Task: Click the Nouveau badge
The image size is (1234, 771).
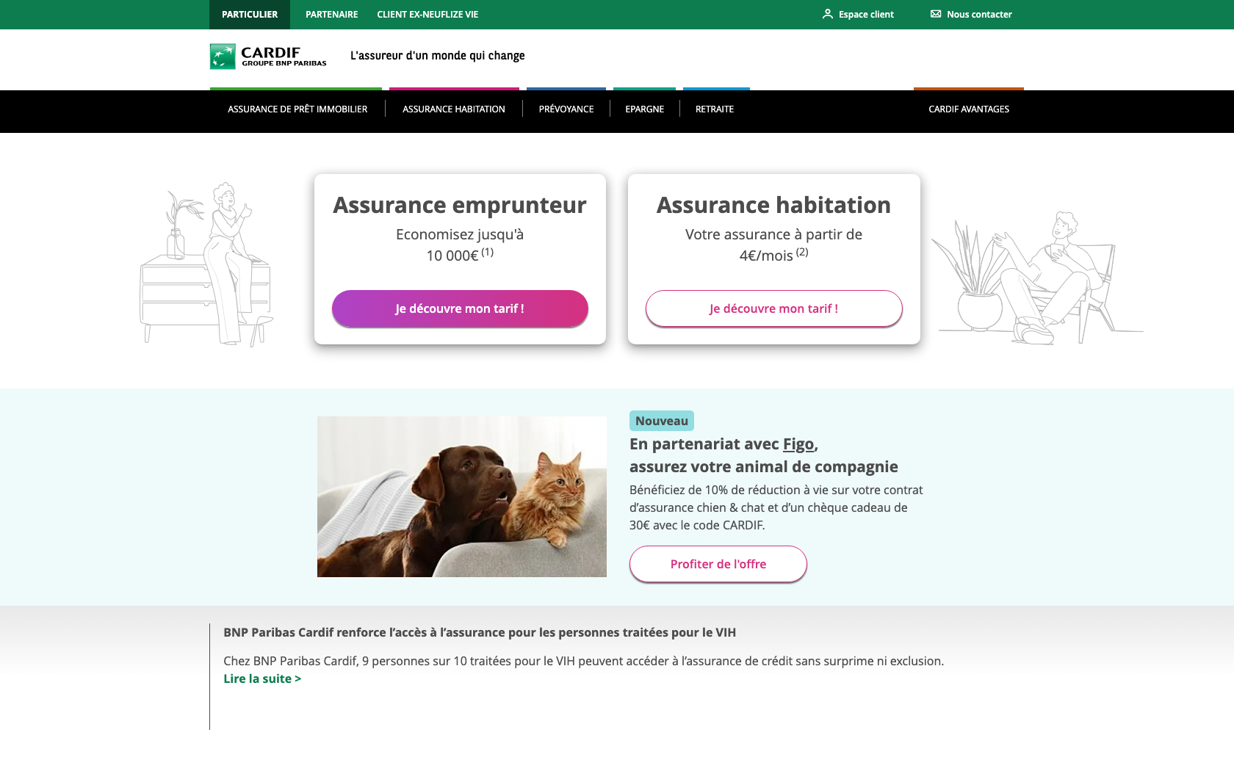Action: (660, 420)
